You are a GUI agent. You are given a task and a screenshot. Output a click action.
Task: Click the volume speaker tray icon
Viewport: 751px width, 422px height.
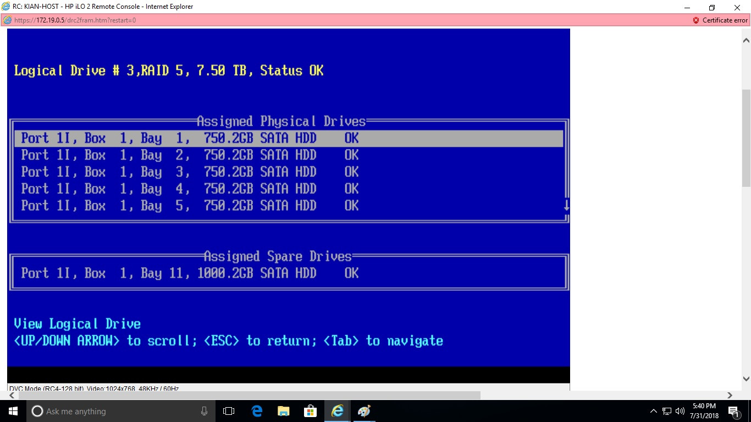tap(680, 411)
